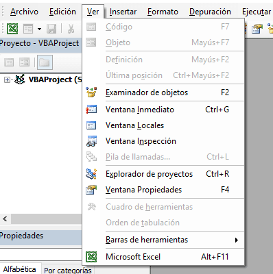Click View Code icon in Project panel
The height and width of the screenshot is (274, 273).
point(9,62)
